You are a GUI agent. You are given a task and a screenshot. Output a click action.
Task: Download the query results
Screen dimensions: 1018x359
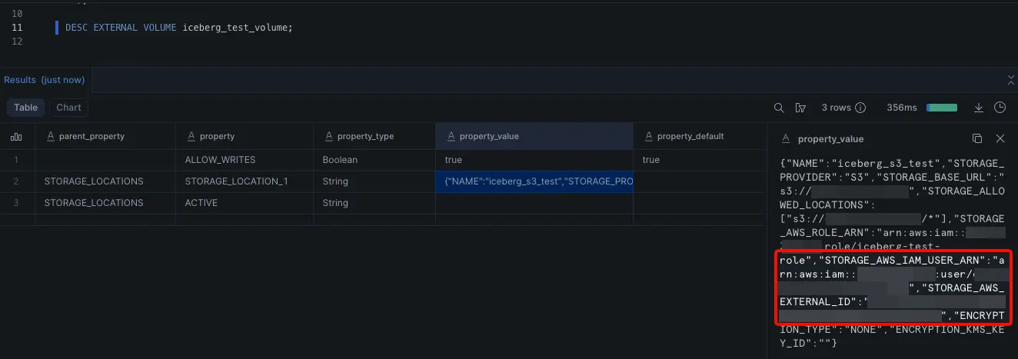pyautogui.click(x=979, y=108)
